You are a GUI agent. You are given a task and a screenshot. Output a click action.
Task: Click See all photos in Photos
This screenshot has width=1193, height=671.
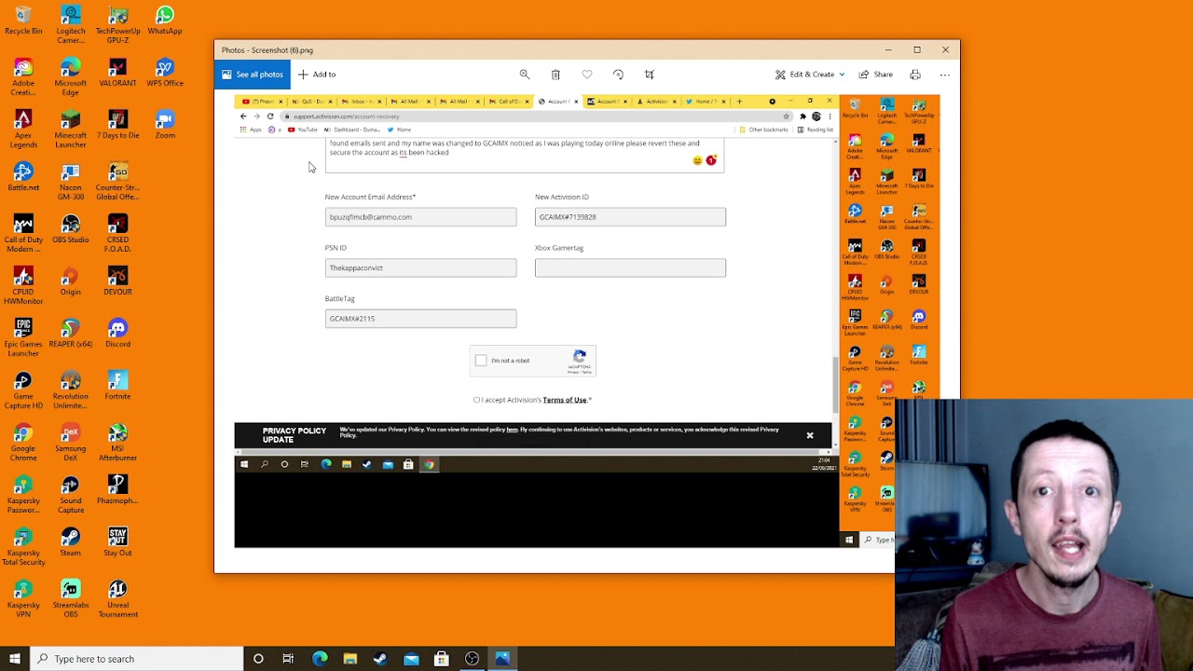tap(252, 75)
